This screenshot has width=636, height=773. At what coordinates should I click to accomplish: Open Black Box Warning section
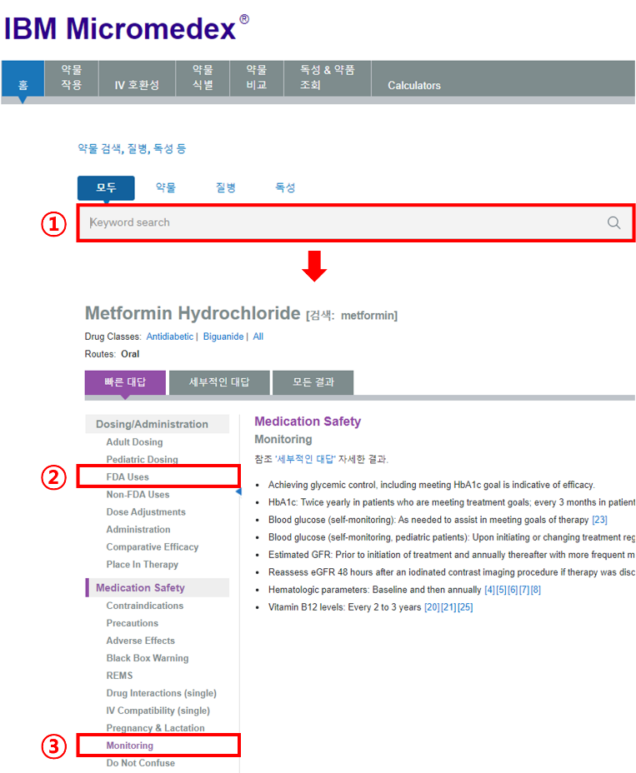pyautogui.click(x=147, y=658)
